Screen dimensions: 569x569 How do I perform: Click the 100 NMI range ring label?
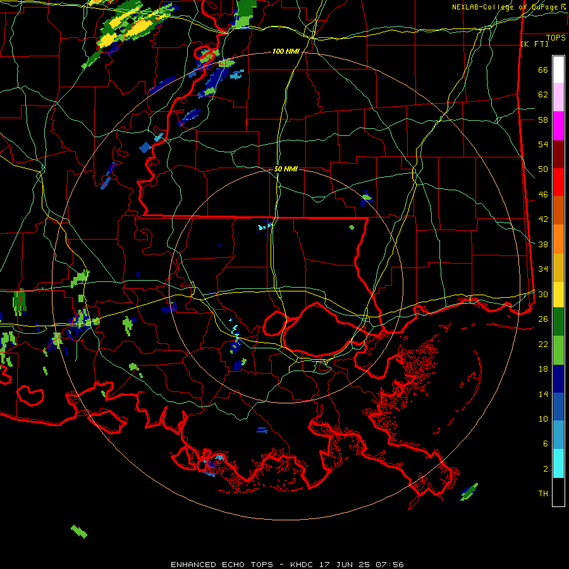pos(286,52)
